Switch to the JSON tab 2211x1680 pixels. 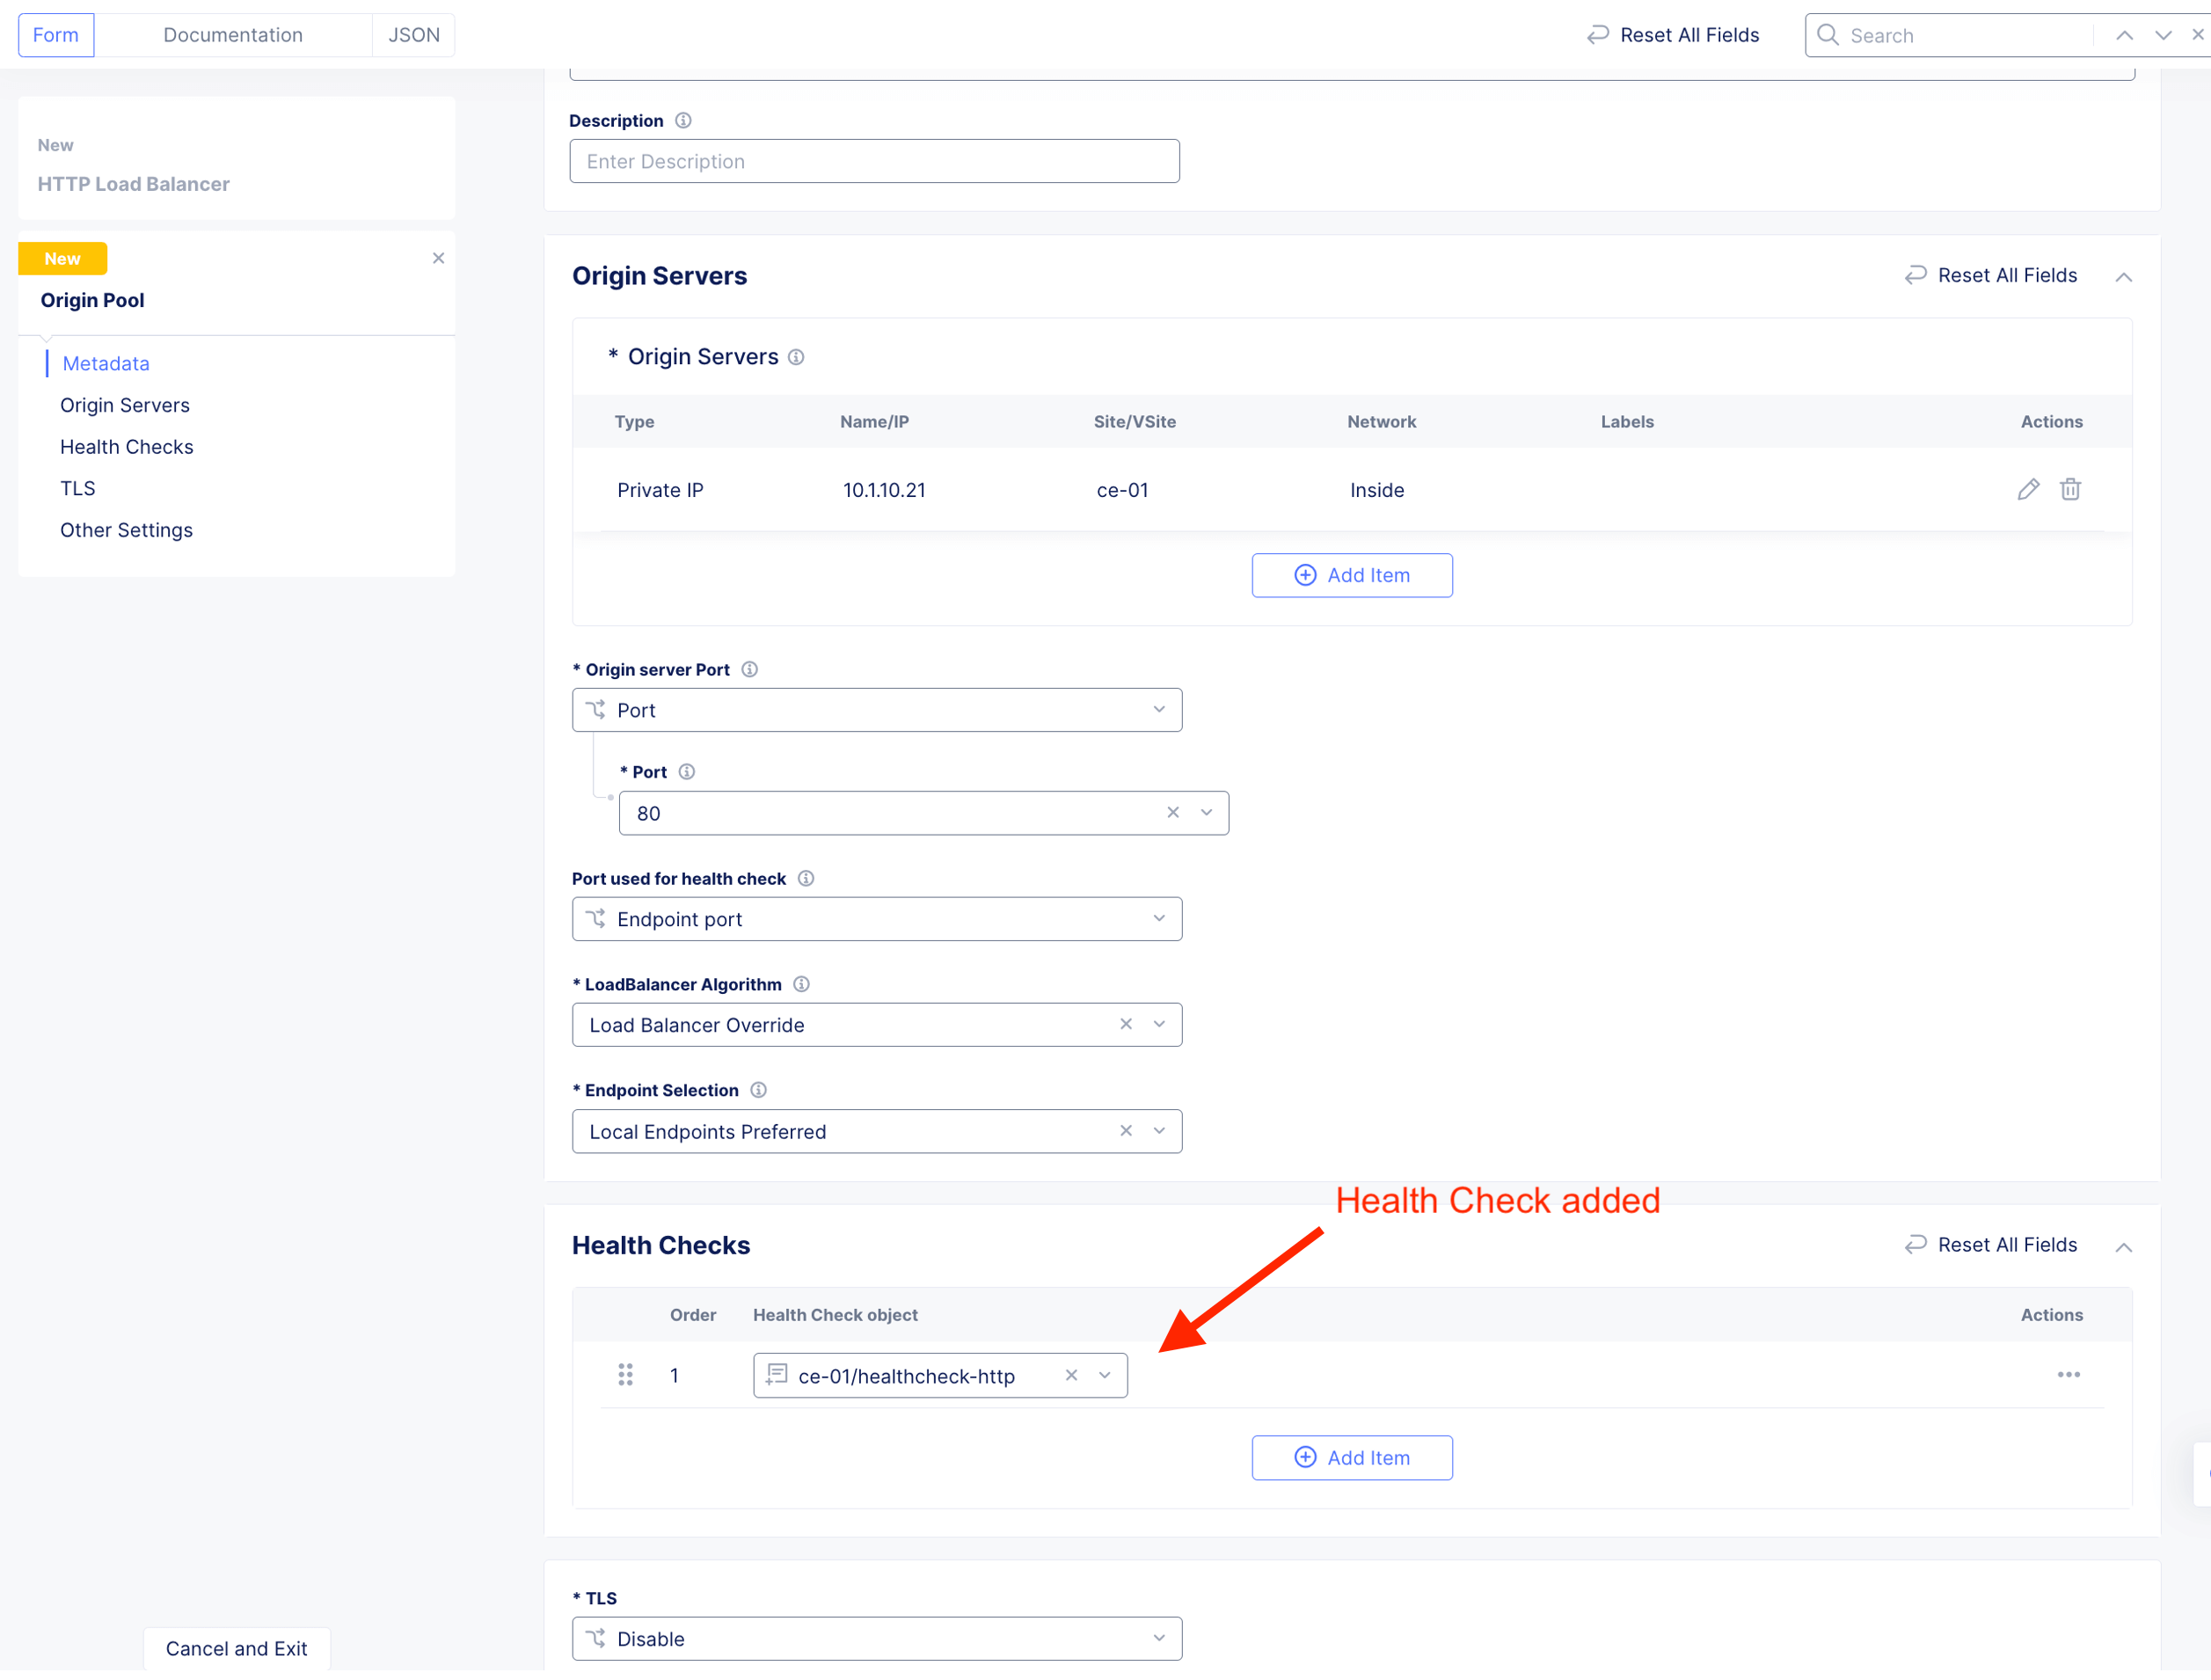(x=413, y=35)
